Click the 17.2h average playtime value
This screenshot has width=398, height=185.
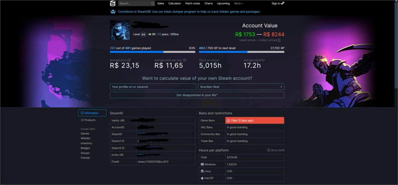tap(252, 66)
